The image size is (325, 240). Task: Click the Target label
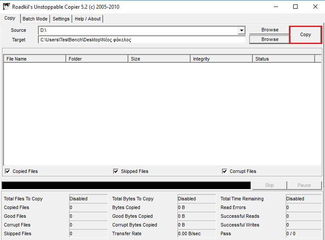pos(19,40)
